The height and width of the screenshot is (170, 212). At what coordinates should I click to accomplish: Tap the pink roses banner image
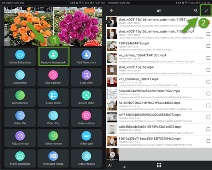point(78,27)
